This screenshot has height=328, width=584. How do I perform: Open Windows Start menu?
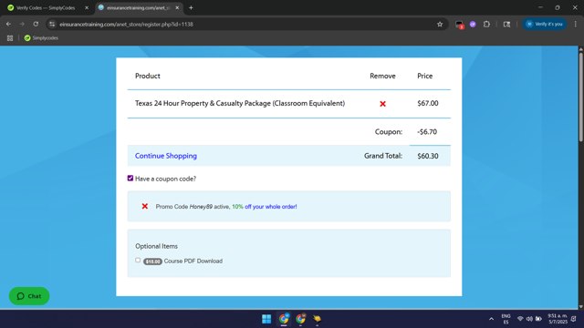pos(266,319)
